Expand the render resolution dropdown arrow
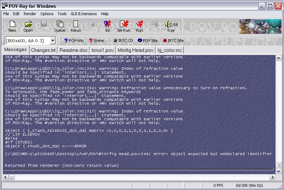 (53, 41)
